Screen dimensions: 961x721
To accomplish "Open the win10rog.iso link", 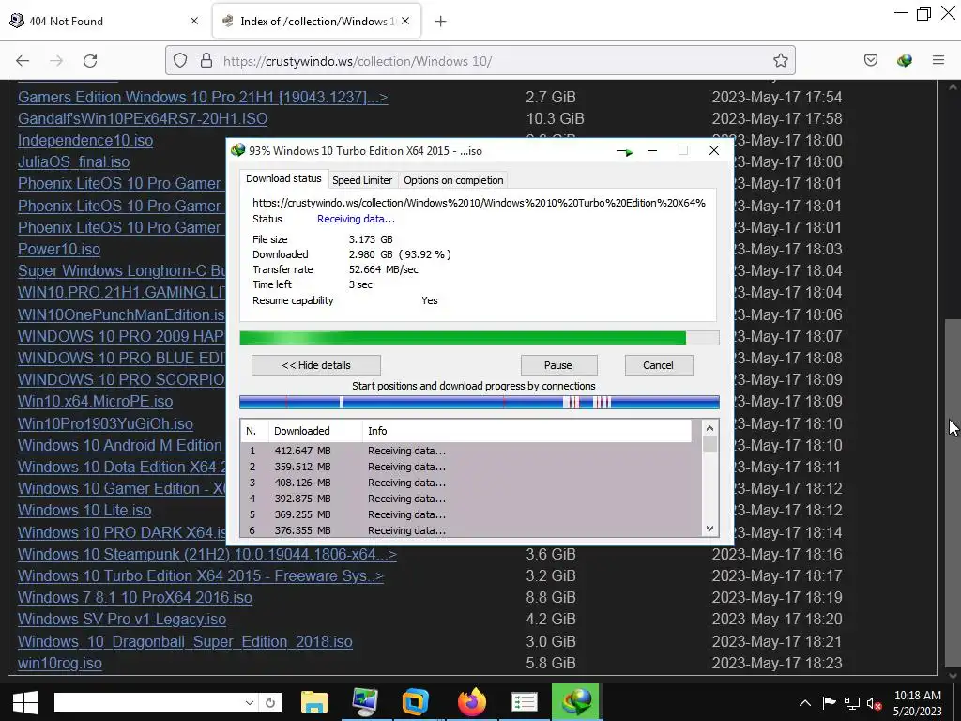I will [60, 664].
